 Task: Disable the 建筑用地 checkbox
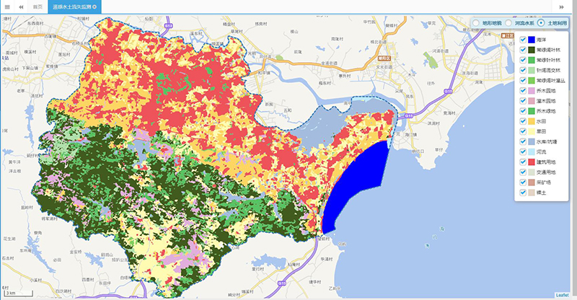click(x=523, y=163)
